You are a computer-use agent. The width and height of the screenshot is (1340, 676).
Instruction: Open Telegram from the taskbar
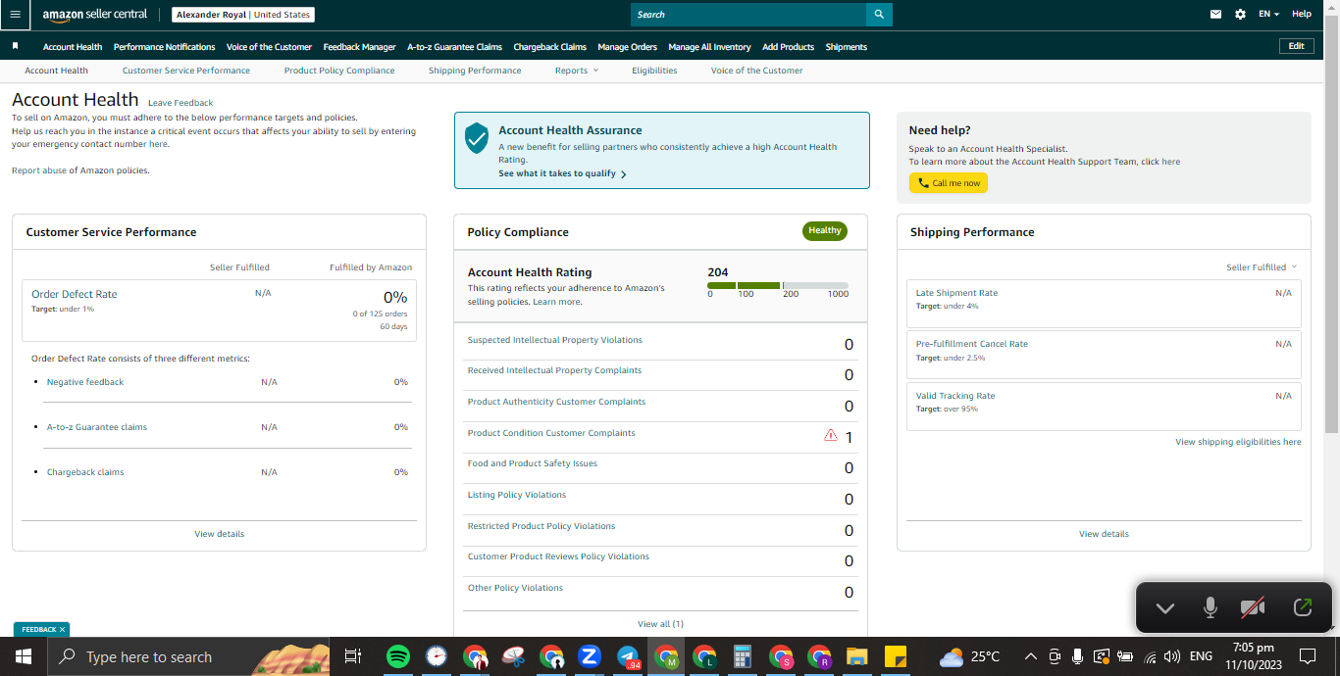(628, 656)
